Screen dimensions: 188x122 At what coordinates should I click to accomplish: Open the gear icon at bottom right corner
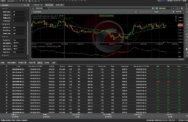(187, 116)
